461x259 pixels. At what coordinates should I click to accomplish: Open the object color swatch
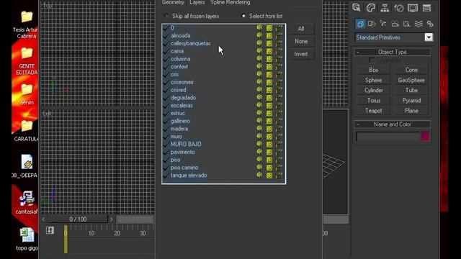(x=425, y=136)
